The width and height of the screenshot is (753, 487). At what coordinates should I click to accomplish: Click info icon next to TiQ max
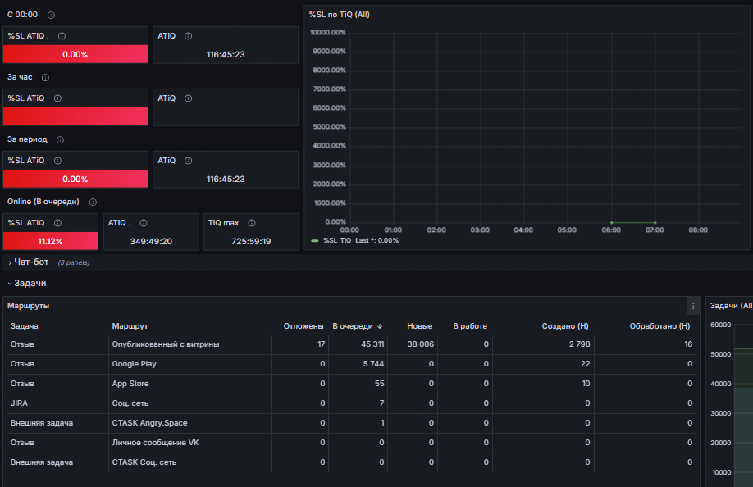pos(252,223)
